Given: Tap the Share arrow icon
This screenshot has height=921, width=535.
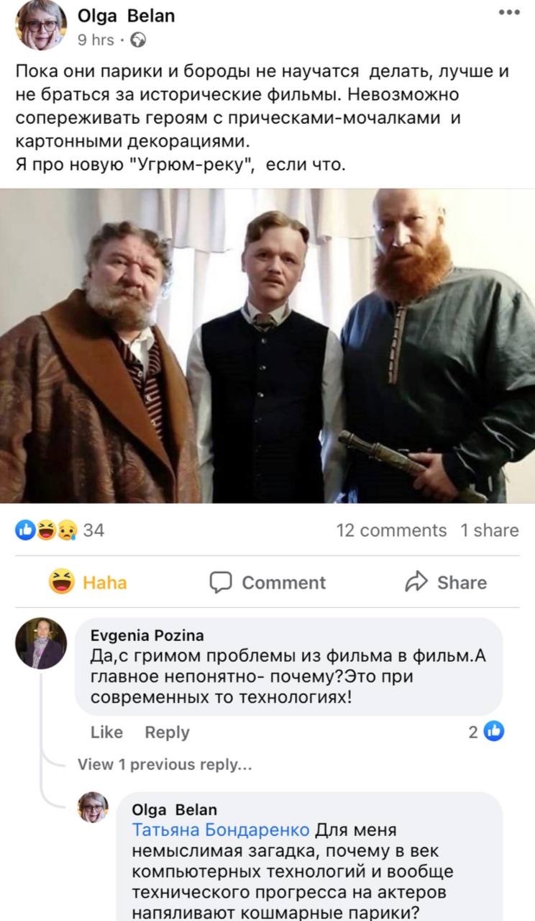Looking at the screenshot, I should (x=416, y=582).
